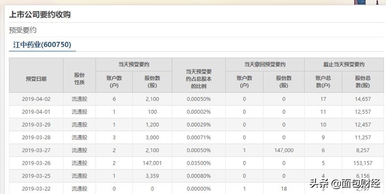Image resolution: width=386 pixels, height=194 pixels.
Task: Click 流通股 in the 2019-03-26 row
Action: coord(80,163)
